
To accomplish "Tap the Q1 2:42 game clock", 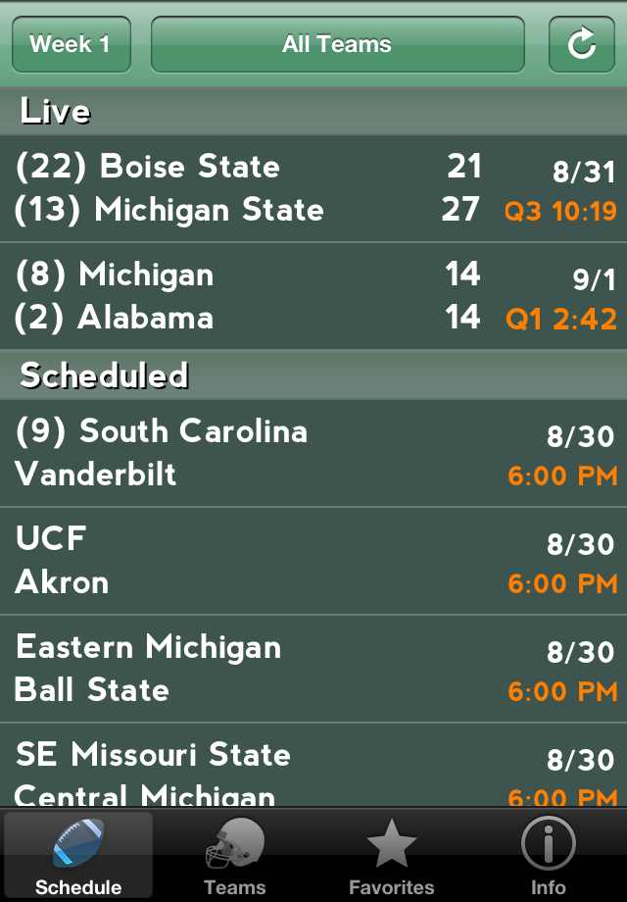I will [561, 319].
